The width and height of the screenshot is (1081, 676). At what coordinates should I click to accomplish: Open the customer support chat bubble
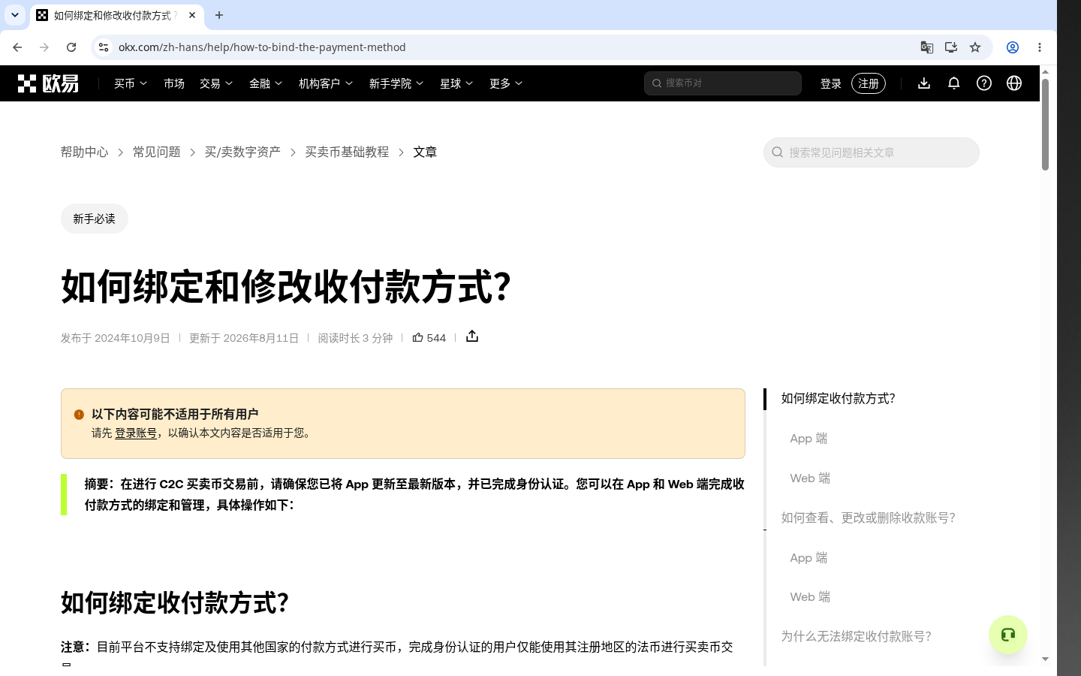(x=1007, y=635)
